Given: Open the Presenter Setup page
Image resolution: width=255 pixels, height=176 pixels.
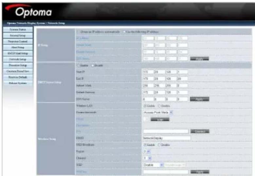Looking at the screenshot, I should coord(18,65).
